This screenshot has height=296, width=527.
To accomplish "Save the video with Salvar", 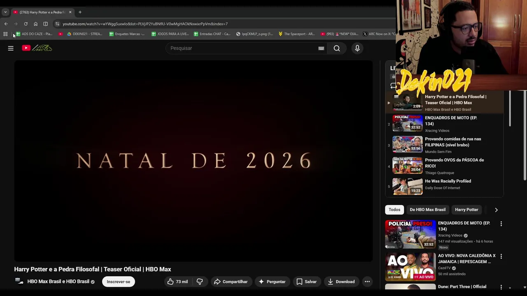I will point(307,282).
